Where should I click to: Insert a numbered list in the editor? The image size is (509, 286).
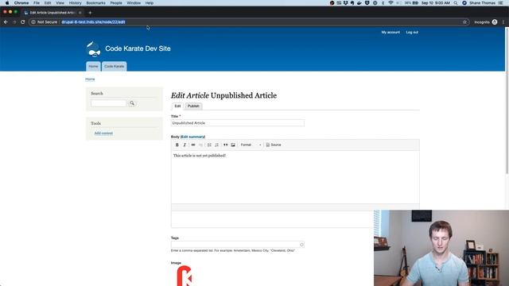(x=217, y=145)
